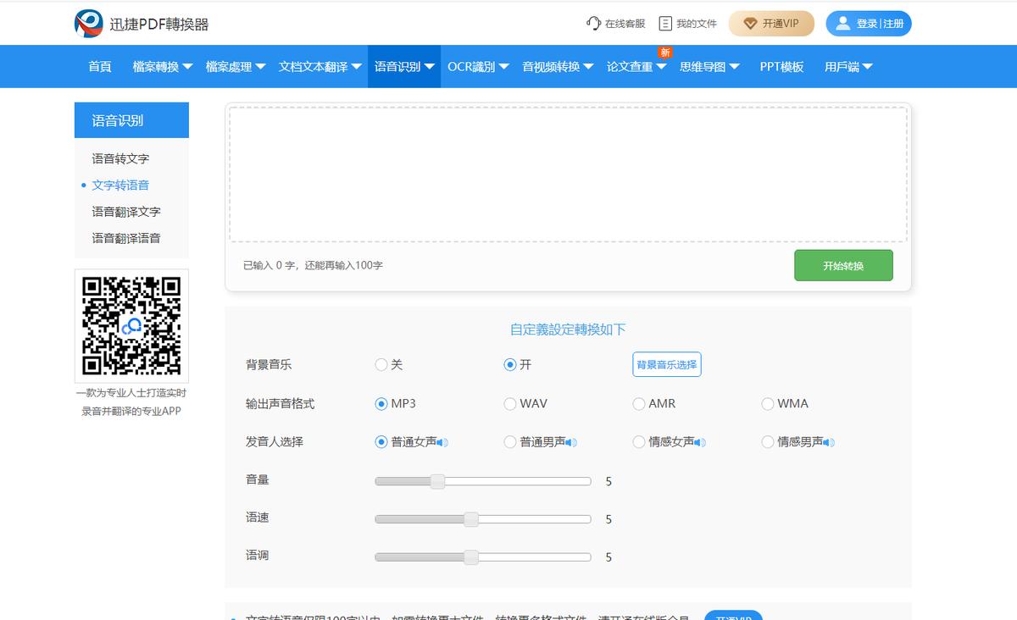Choose the 情感女声 voice option
The height and width of the screenshot is (620, 1017).
pos(639,441)
